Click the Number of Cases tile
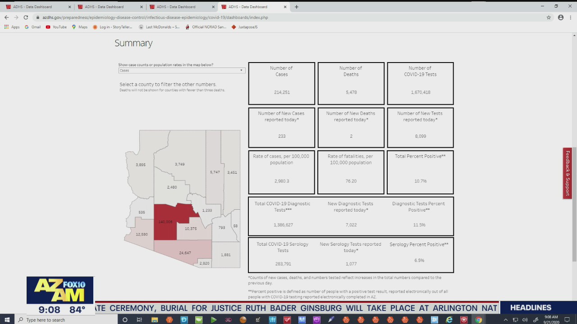Screen dimensions: 577x324 click(x=282, y=83)
